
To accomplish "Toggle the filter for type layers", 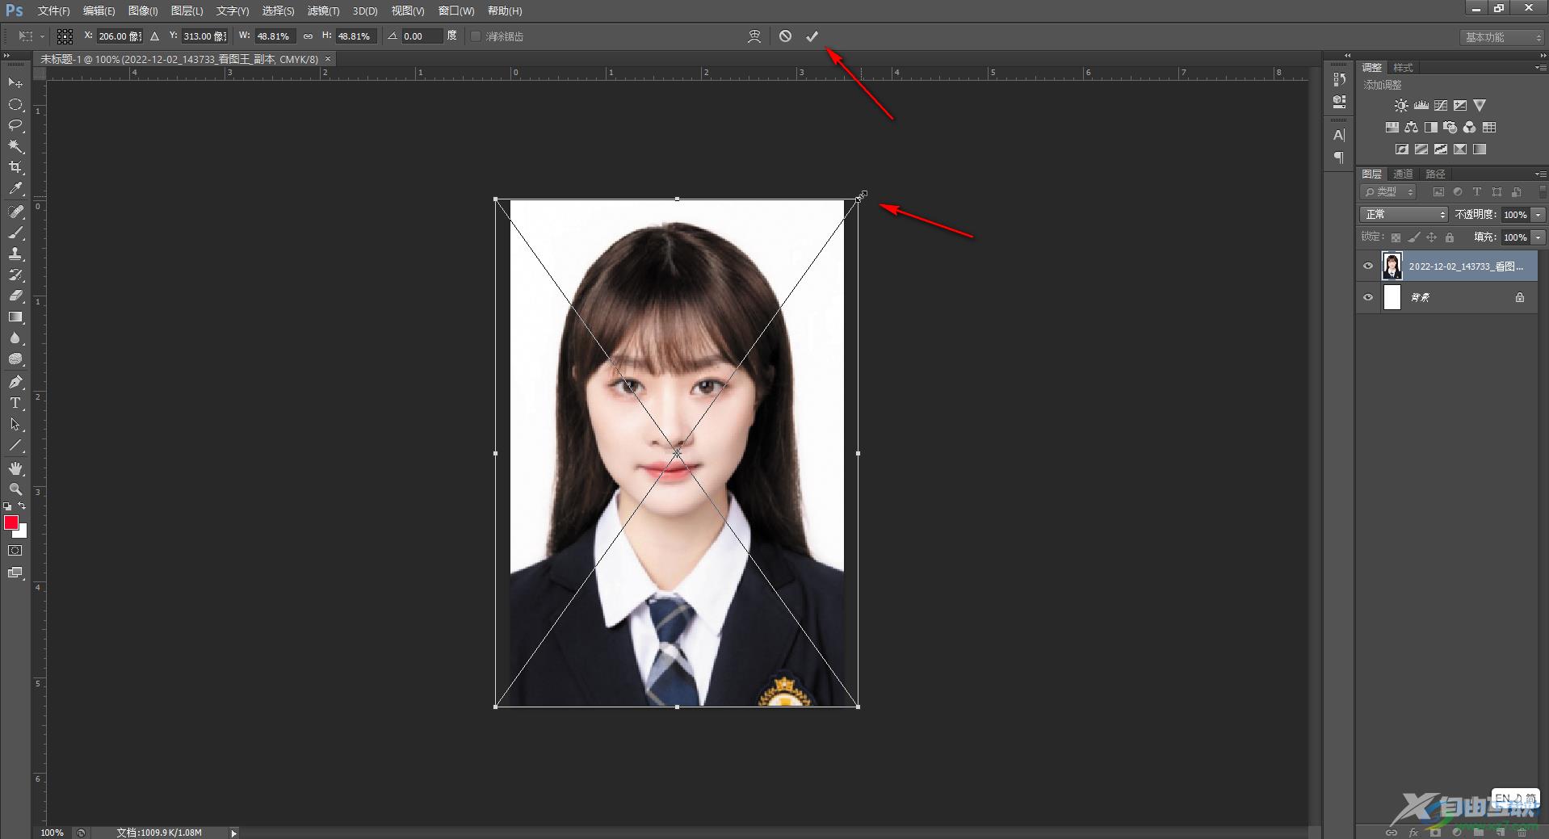I will 1476,192.
